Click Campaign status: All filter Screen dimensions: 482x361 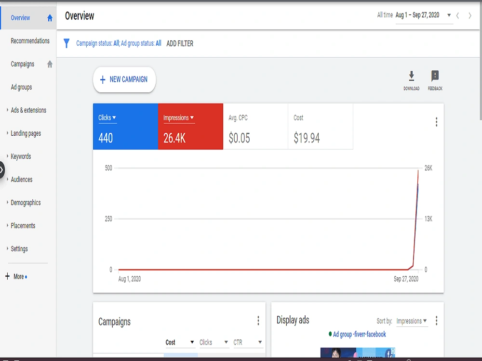pos(98,43)
